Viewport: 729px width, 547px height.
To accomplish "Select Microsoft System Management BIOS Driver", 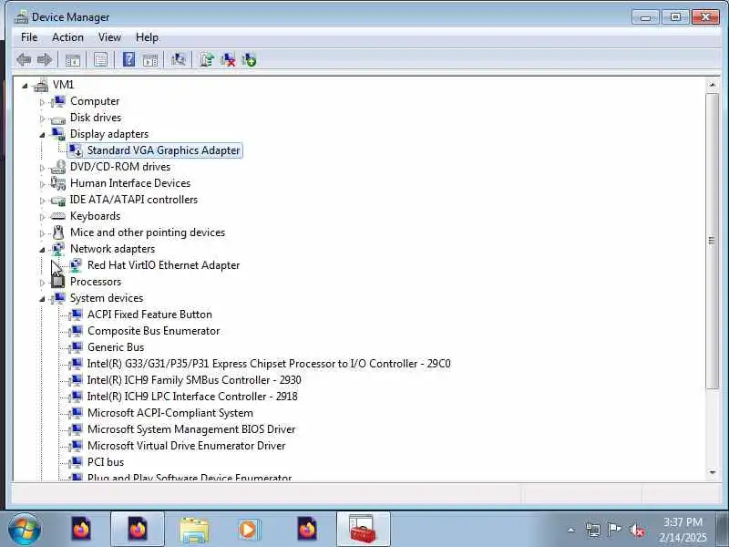I will tap(191, 429).
